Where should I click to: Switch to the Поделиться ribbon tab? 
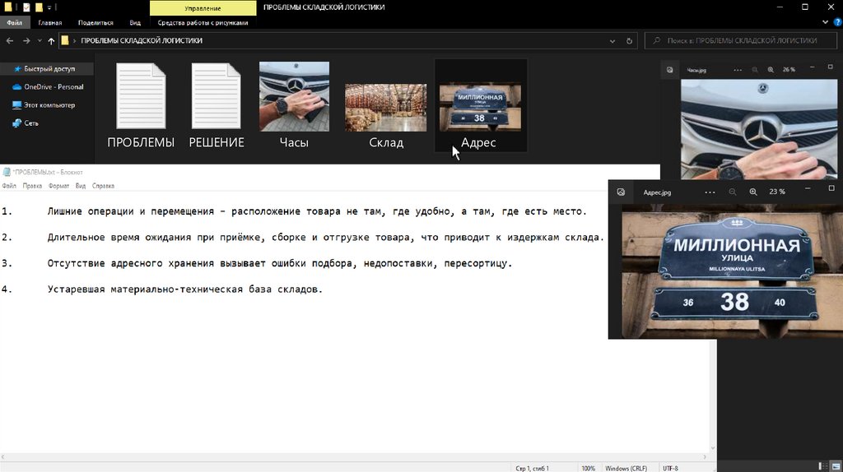click(x=95, y=23)
